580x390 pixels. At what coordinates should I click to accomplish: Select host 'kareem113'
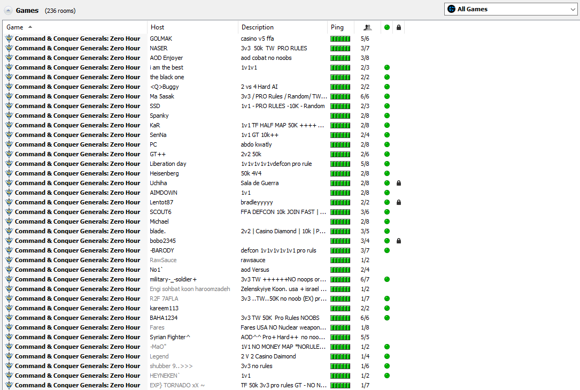click(164, 308)
